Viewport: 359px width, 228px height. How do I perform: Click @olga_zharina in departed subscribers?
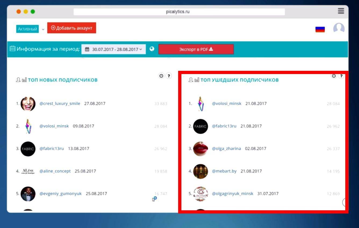click(x=226, y=149)
